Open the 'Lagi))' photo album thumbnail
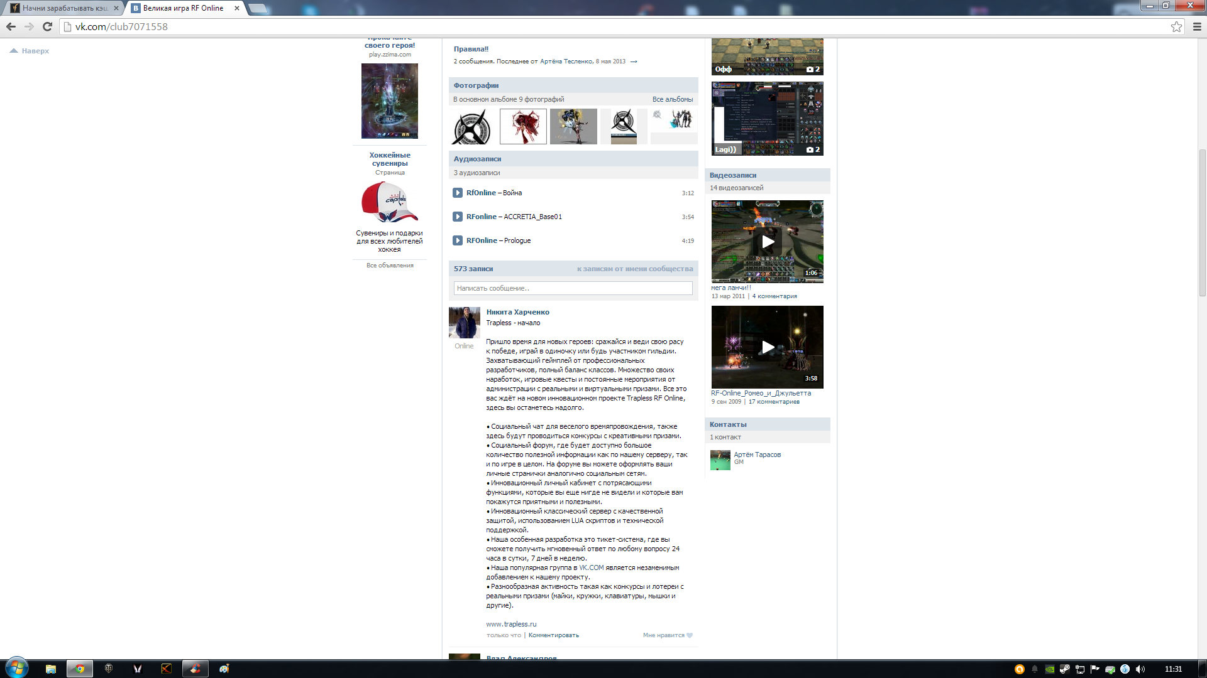This screenshot has height=678, width=1207. (767, 119)
